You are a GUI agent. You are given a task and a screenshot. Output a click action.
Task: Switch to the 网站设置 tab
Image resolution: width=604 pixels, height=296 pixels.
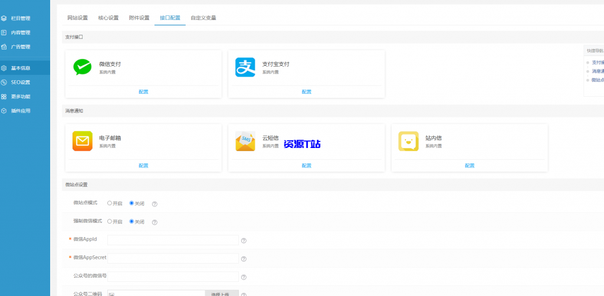point(77,18)
